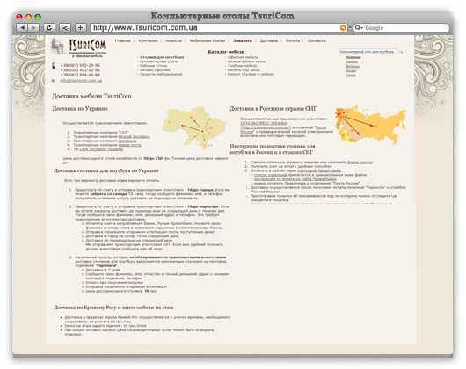Screen dimensions: 466x369
Task: Open the Сити Экспресс Украина list link
Action: [101, 149]
